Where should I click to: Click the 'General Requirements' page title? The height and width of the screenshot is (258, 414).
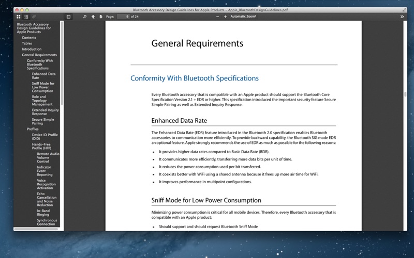(x=197, y=43)
